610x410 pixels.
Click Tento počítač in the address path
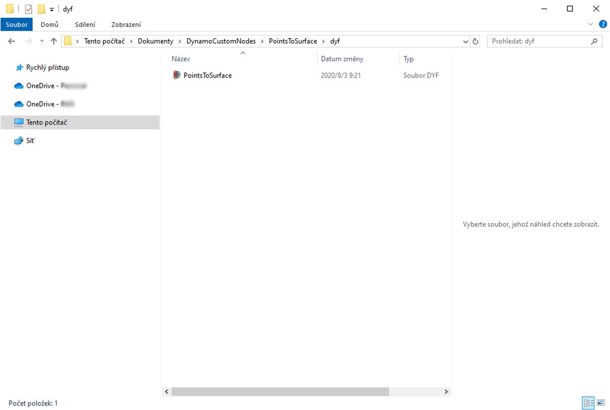[x=104, y=41]
